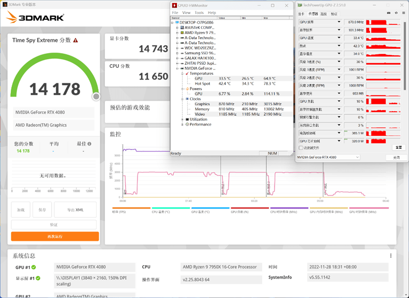This screenshot has height=298, width=409.
Task: Click the GPU-Z refresh icon
Action: 396,13
